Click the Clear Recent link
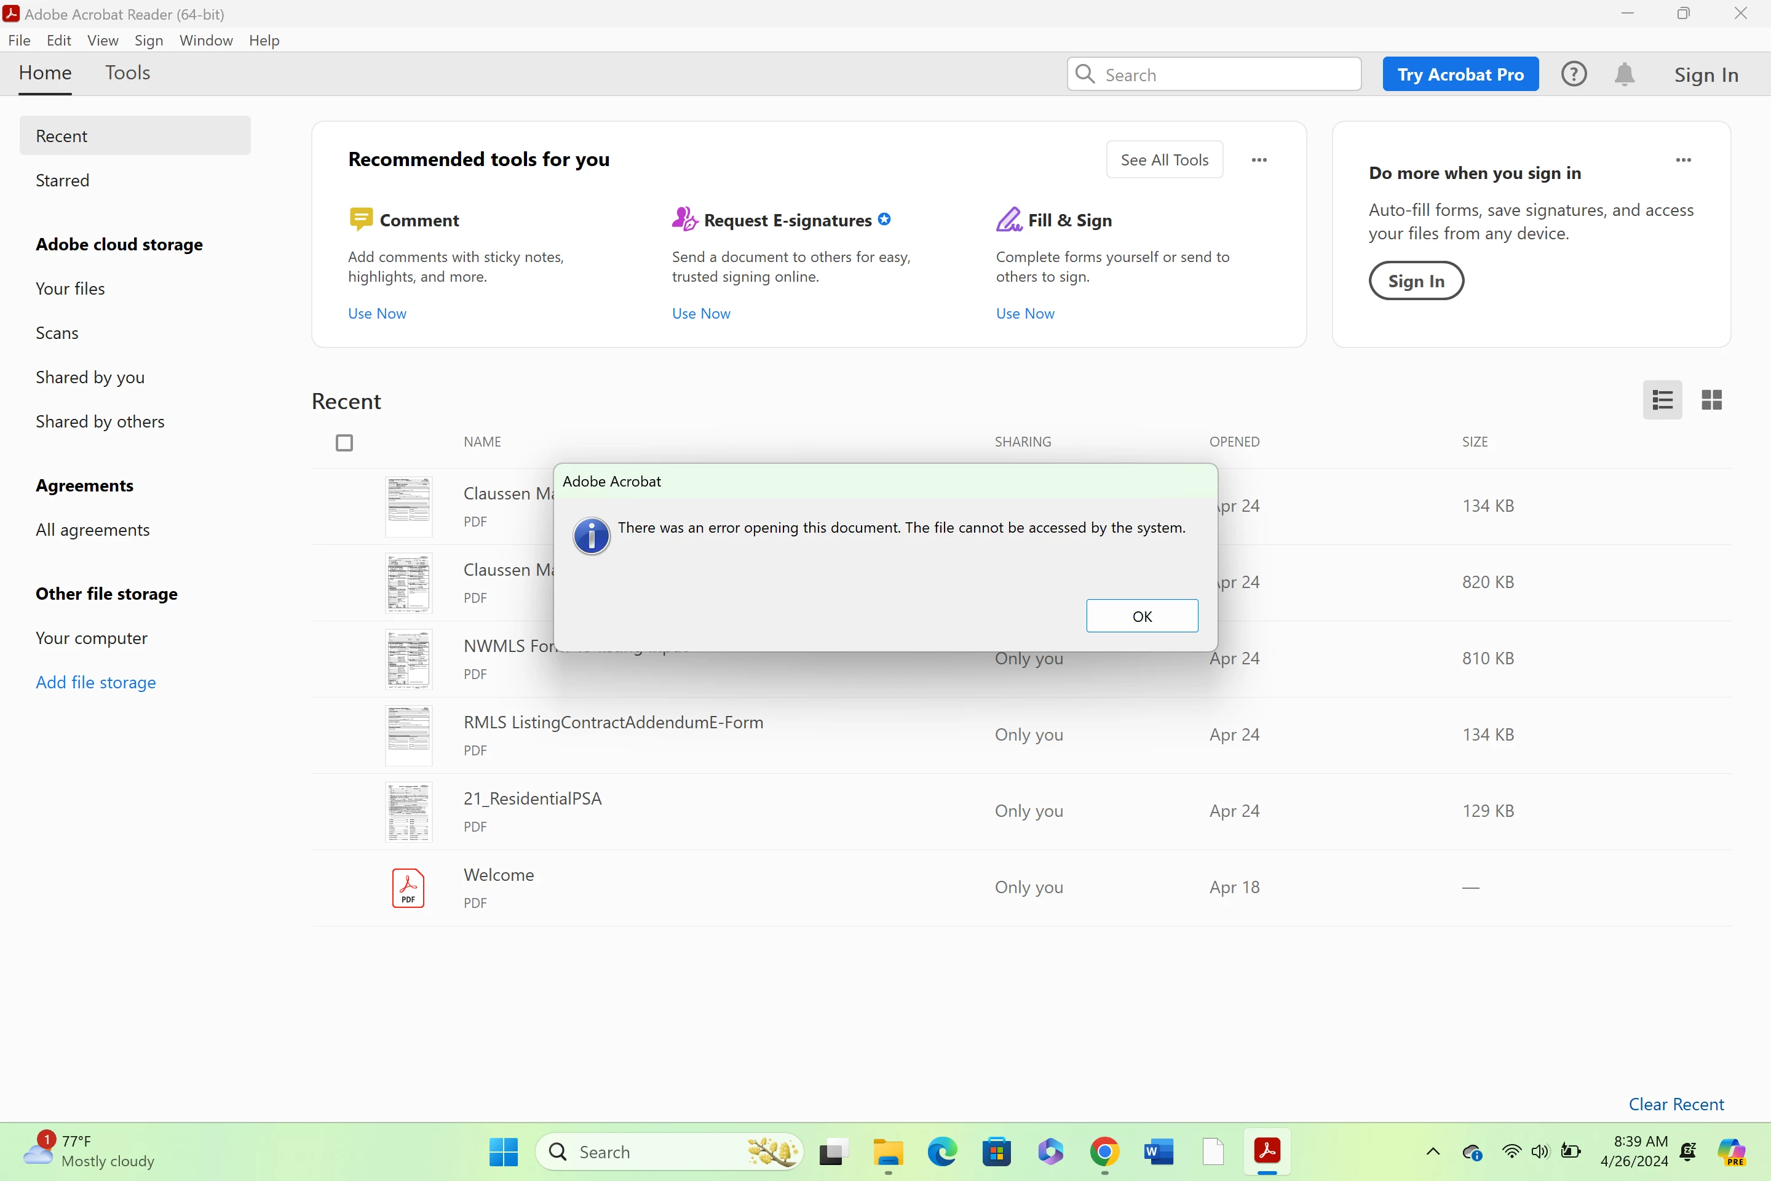This screenshot has width=1771, height=1181. pos(1675,1104)
